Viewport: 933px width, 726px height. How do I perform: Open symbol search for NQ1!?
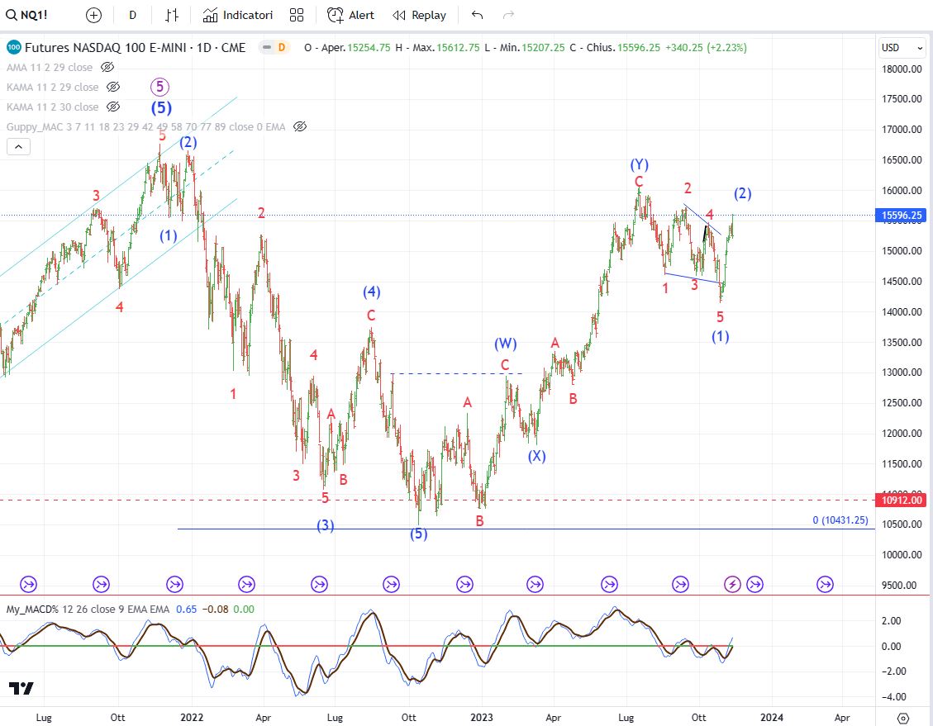(26, 15)
